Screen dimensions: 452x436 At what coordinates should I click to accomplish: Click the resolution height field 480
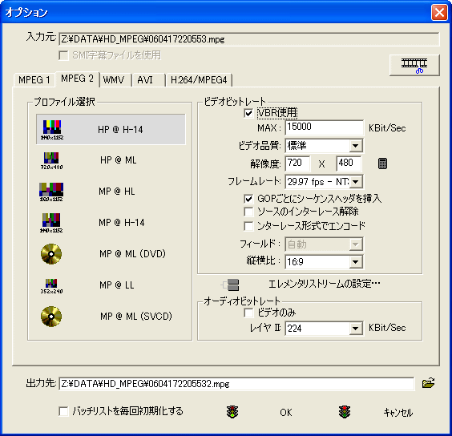click(x=349, y=163)
